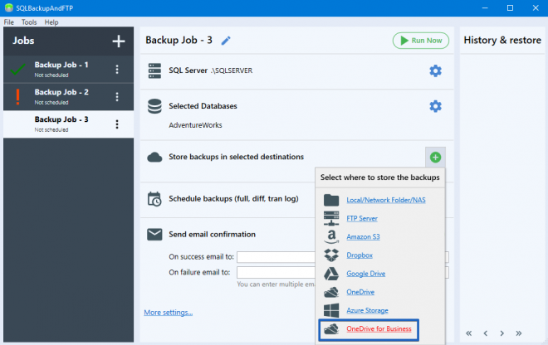
Task: Click the Dropbox logo icon
Action: [x=331, y=255]
